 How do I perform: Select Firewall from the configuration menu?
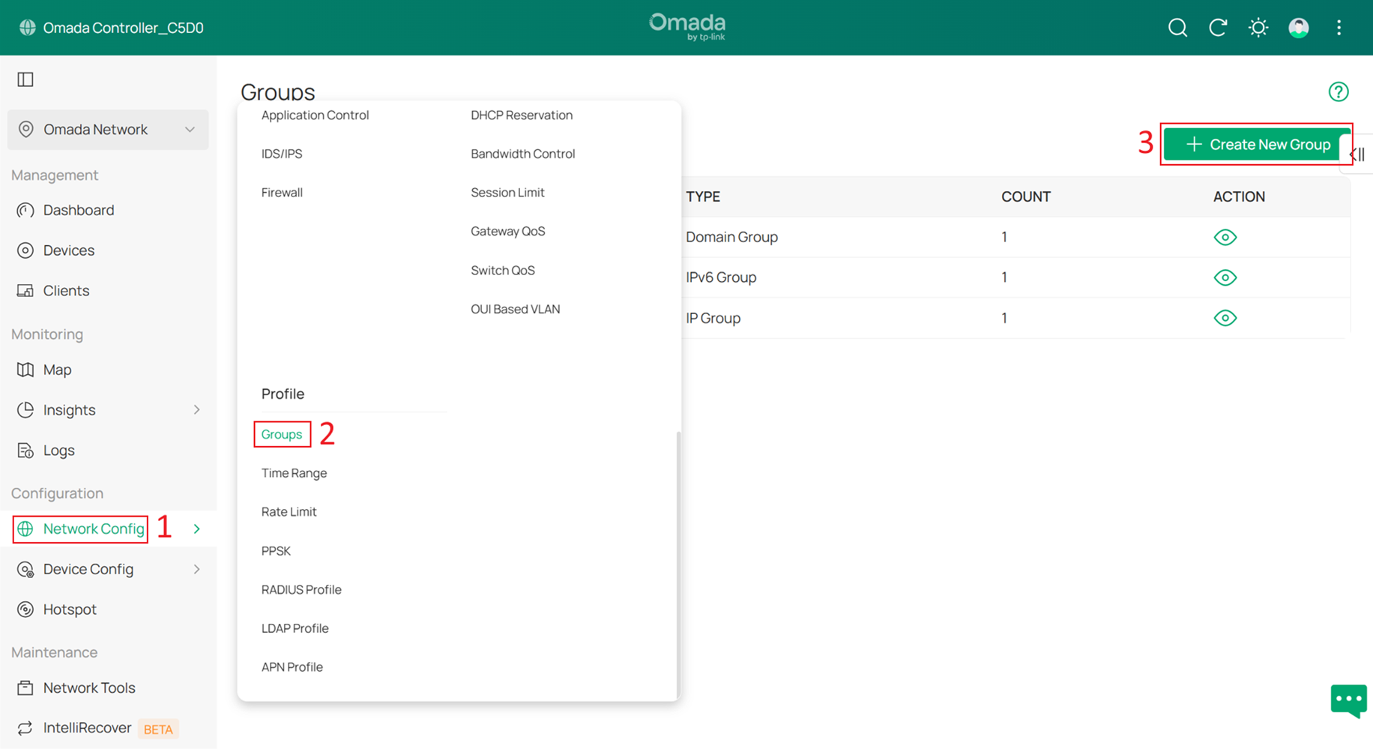282,192
